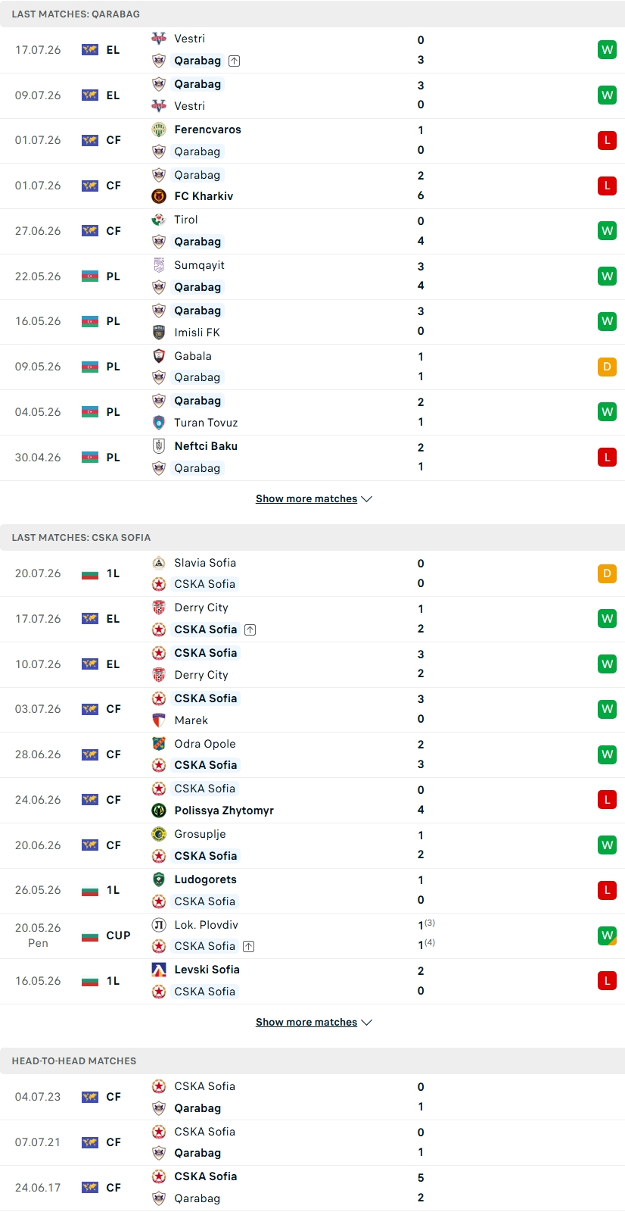Expand more Qarabag matches via chevron
The height and width of the screenshot is (1212, 625).
click(367, 499)
